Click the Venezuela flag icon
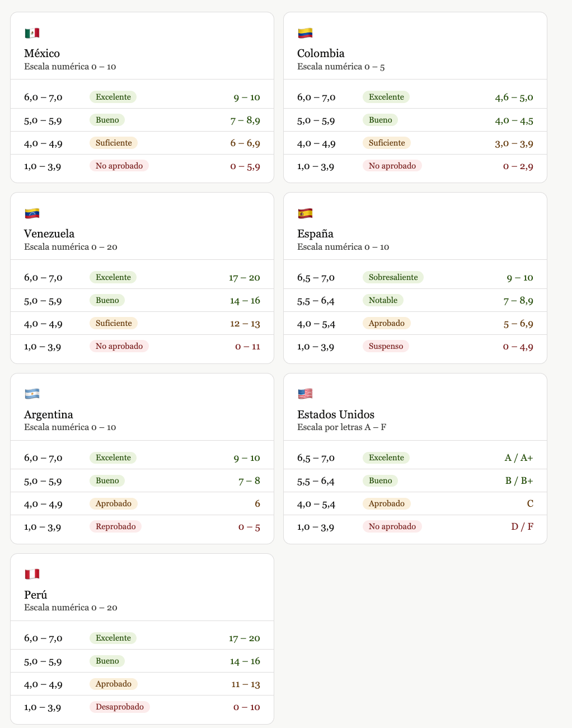572x728 pixels. point(32,214)
